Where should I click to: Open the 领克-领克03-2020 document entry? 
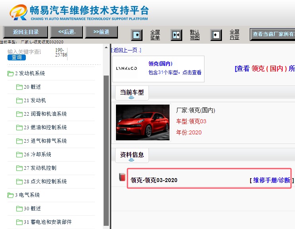pos(154,180)
